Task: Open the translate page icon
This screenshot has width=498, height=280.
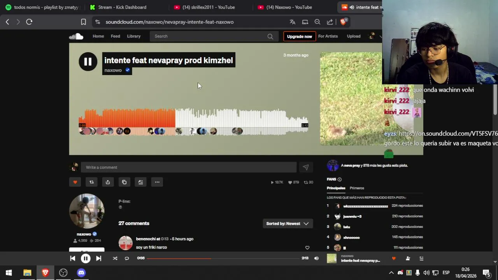Action: 293,22
